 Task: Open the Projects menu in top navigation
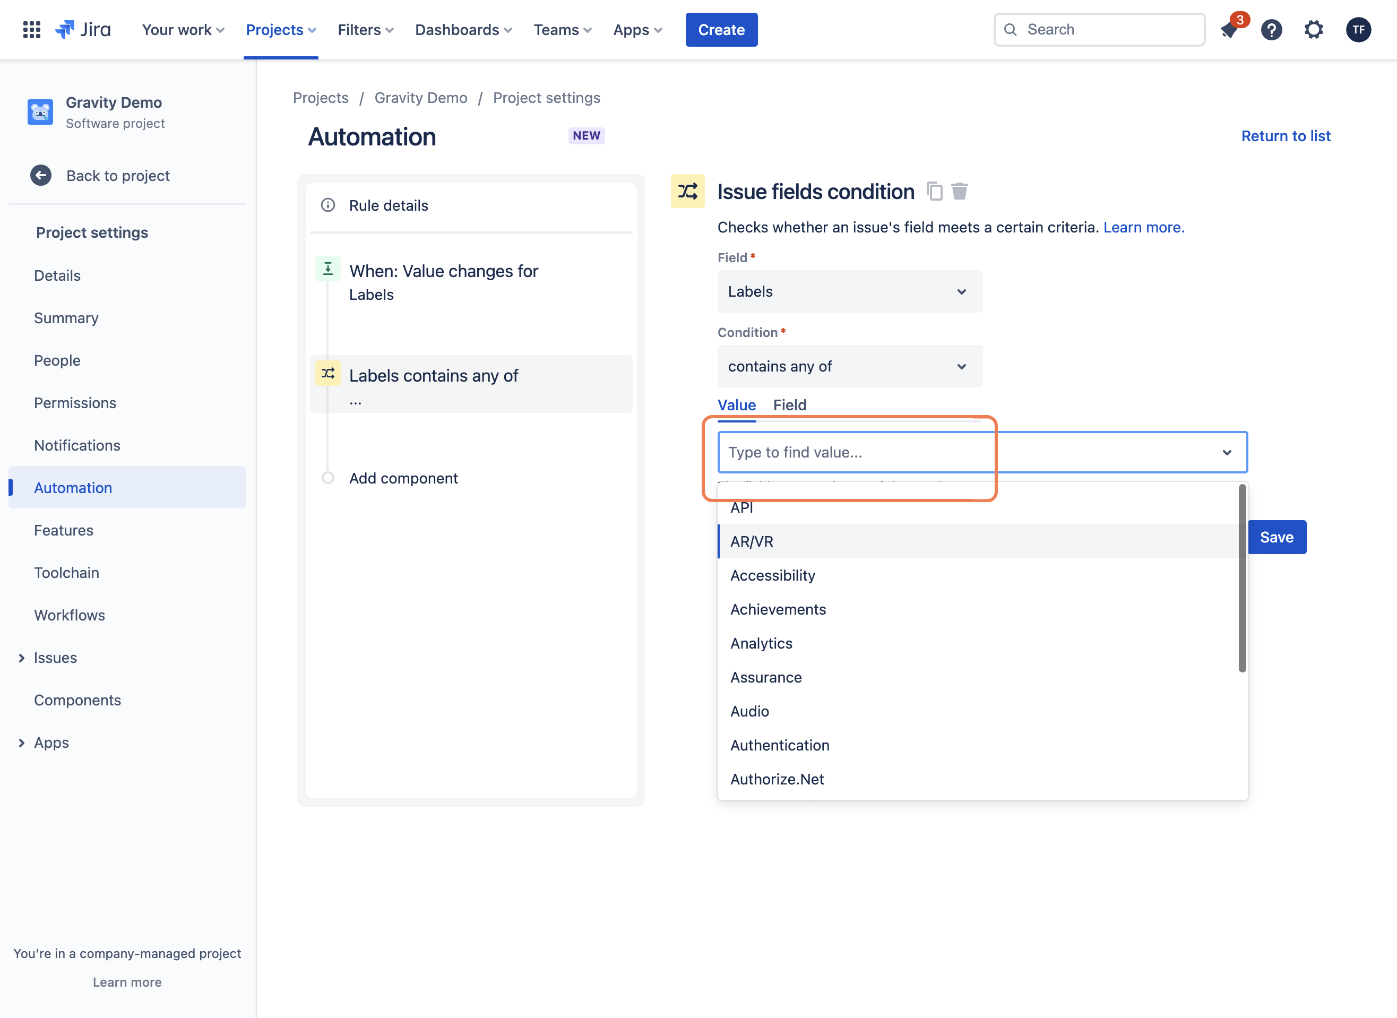281,30
